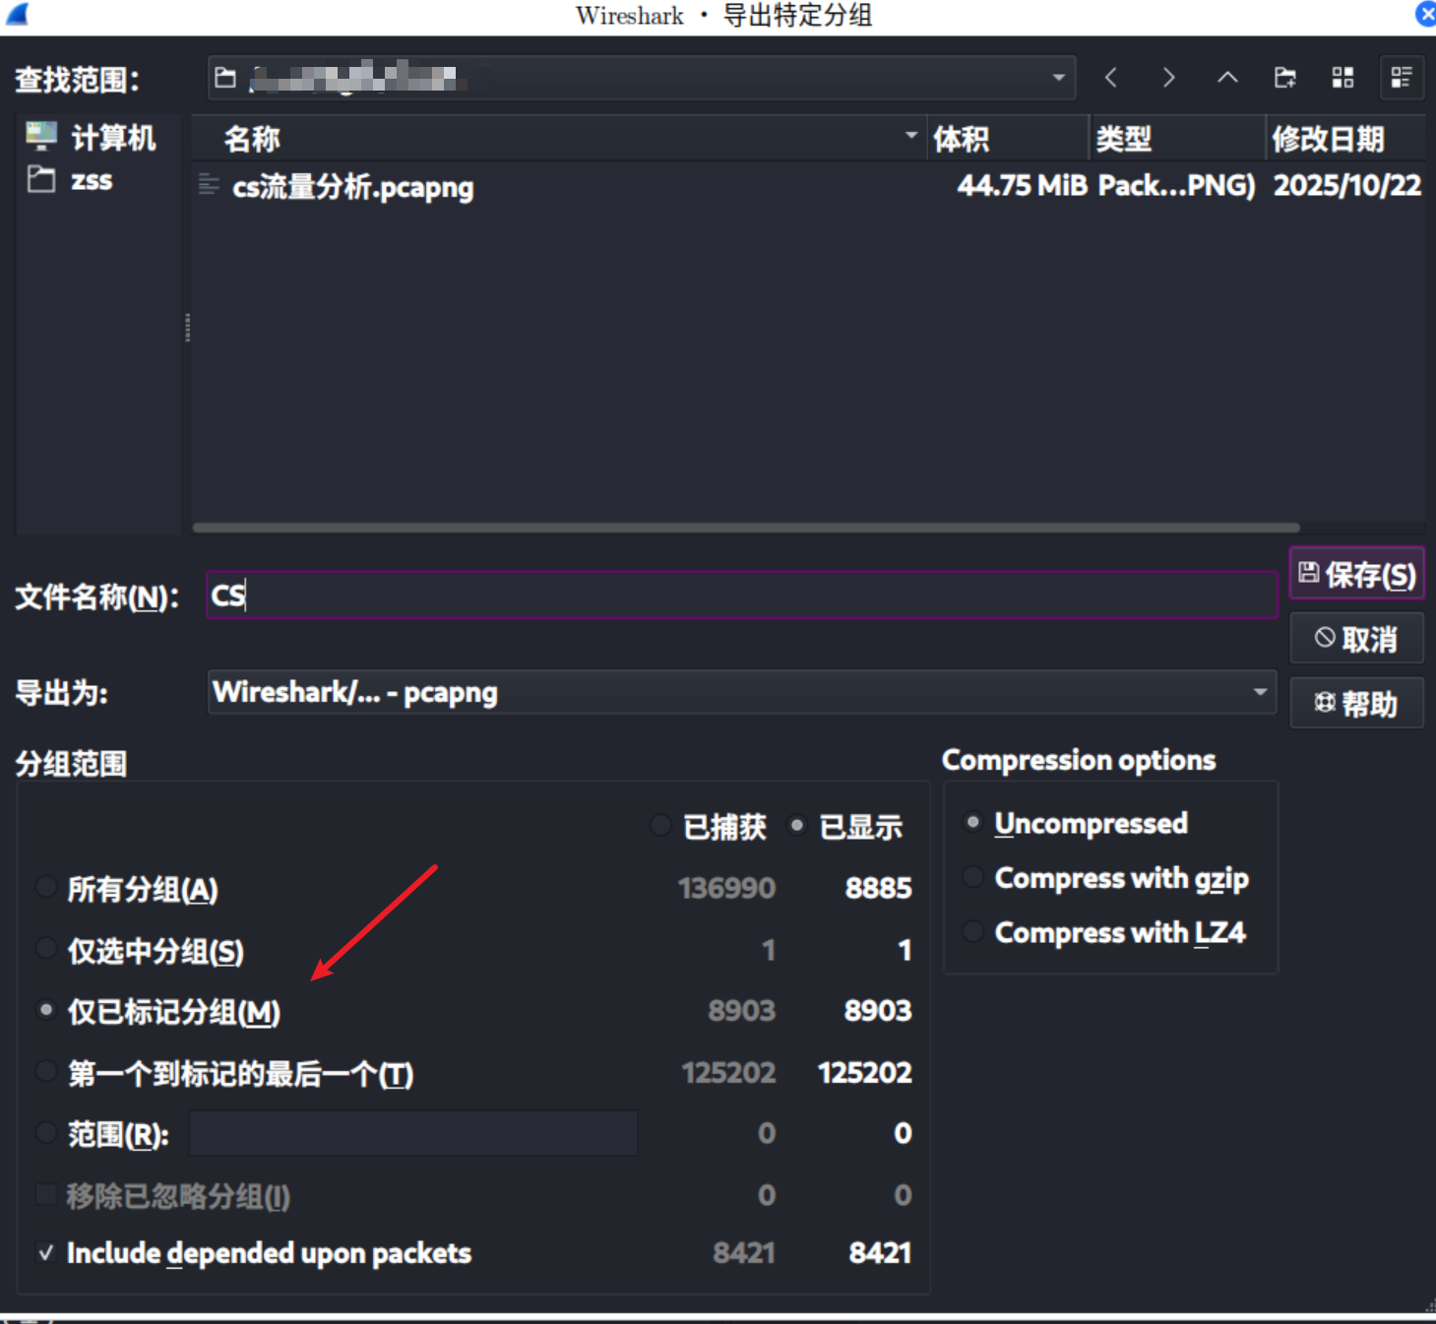
Task: Choose the 仅选中分组(S) radio option
Action: tap(45, 949)
